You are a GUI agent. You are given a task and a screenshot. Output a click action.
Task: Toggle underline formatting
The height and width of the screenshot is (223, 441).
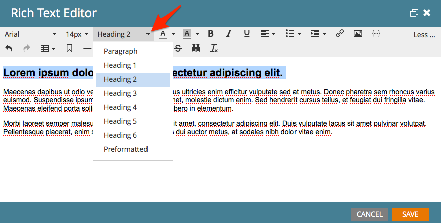(x=247, y=34)
